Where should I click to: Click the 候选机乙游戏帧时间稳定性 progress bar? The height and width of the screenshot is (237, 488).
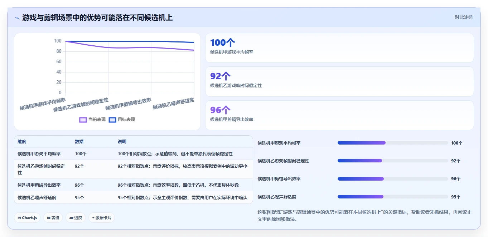[x=393, y=161]
